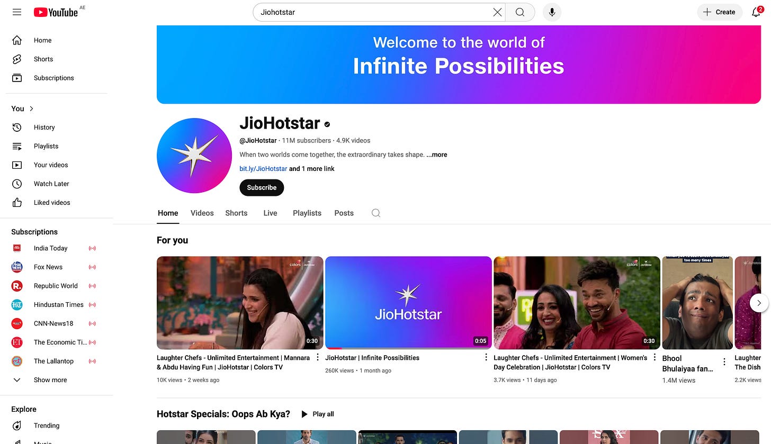Viewport: 771px width, 444px height.
Task: Go to the YouTube logo homepage
Action: click(56, 12)
